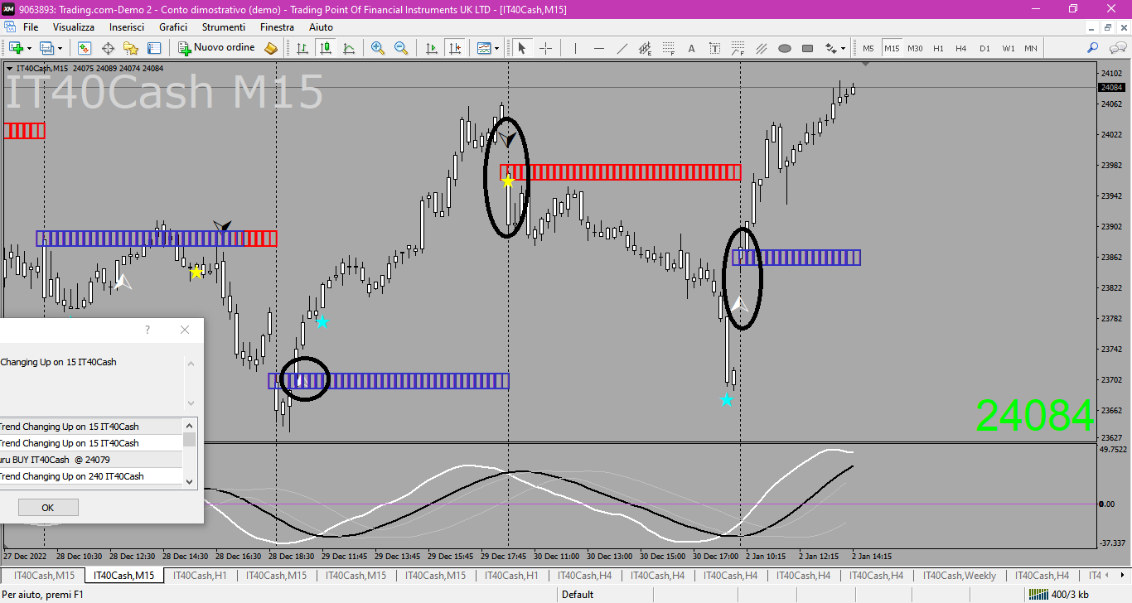1132x603 pixels.
Task: Show the Market Watch window icon
Action: [85, 48]
